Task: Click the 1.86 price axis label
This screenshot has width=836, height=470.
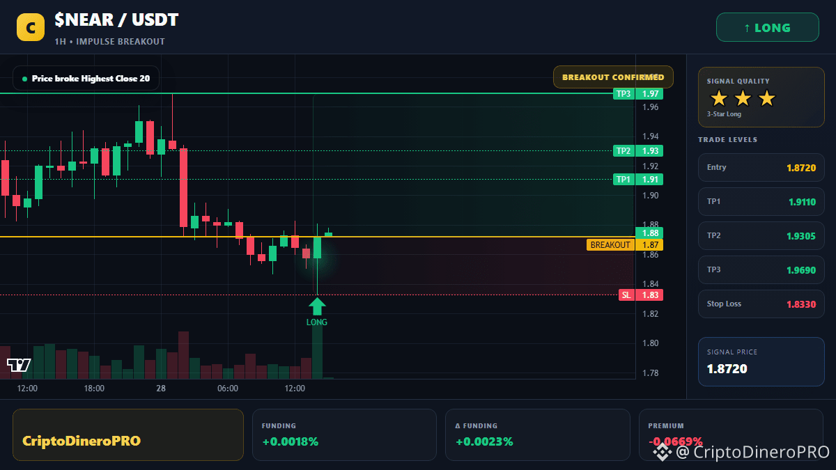Action: 651,255
